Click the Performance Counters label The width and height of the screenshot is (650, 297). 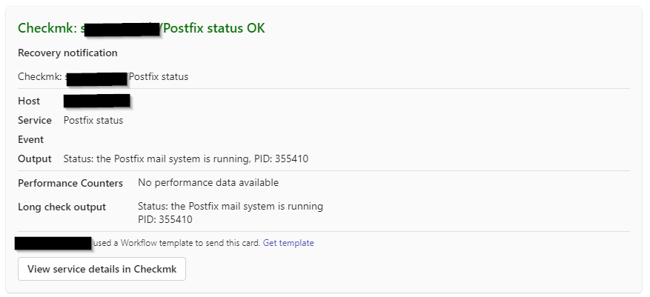(70, 182)
